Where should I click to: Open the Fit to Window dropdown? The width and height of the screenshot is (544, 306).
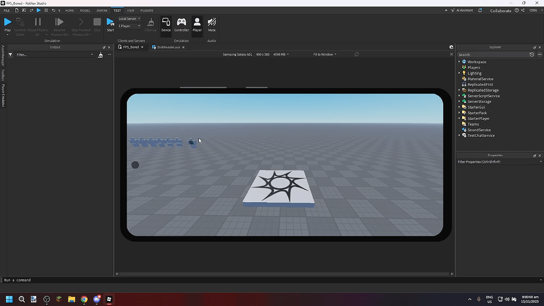(x=324, y=54)
